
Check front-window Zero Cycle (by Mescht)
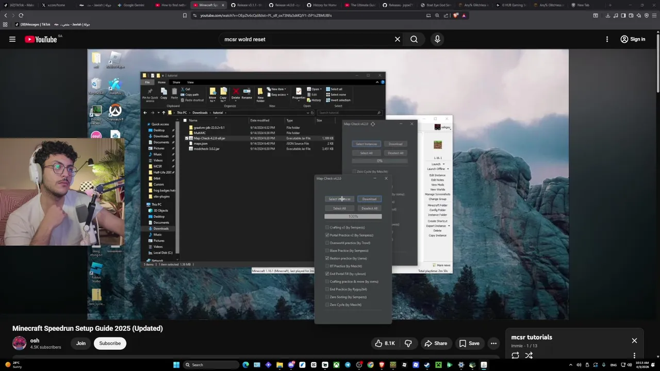[327, 305]
